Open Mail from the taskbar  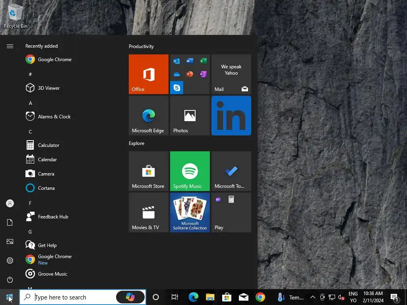point(244,297)
